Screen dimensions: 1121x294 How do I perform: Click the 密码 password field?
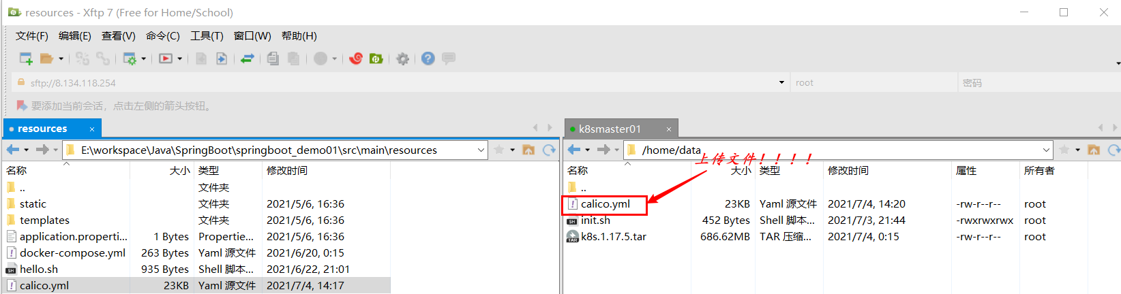[1038, 82]
